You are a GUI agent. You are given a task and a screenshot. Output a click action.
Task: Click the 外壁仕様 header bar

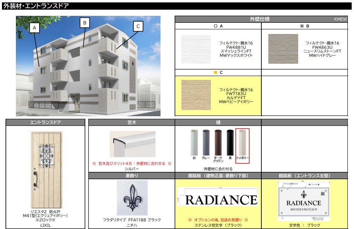(x=261, y=19)
